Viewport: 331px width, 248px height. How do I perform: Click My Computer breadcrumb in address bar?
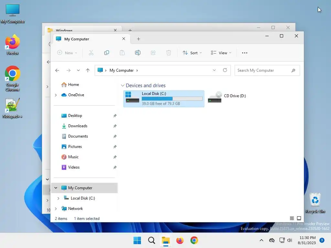point(122,70)
